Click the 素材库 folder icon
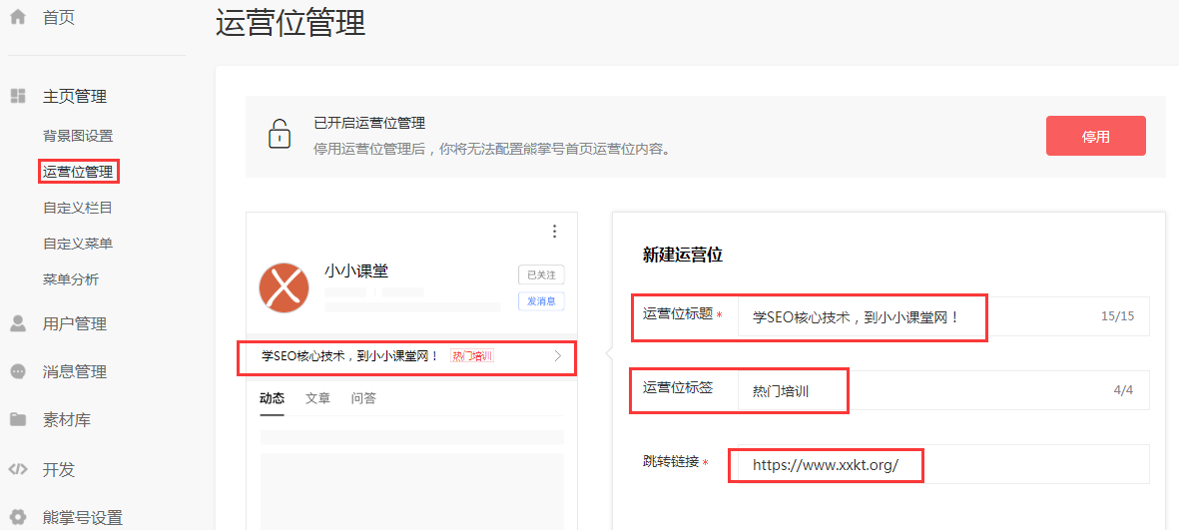 [x=17, y=419]
